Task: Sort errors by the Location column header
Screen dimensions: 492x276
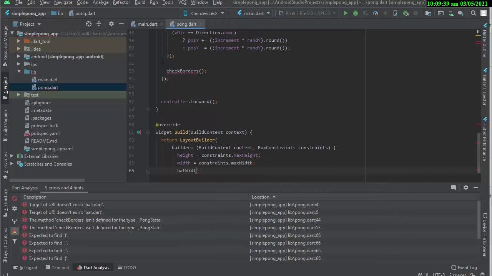Action: point(263,197)
